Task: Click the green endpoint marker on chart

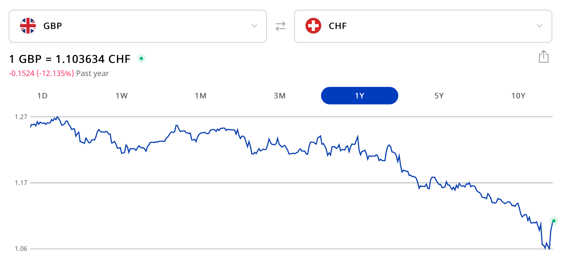Action: click(554, 221)
